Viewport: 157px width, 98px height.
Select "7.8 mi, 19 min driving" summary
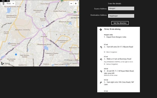112,29
